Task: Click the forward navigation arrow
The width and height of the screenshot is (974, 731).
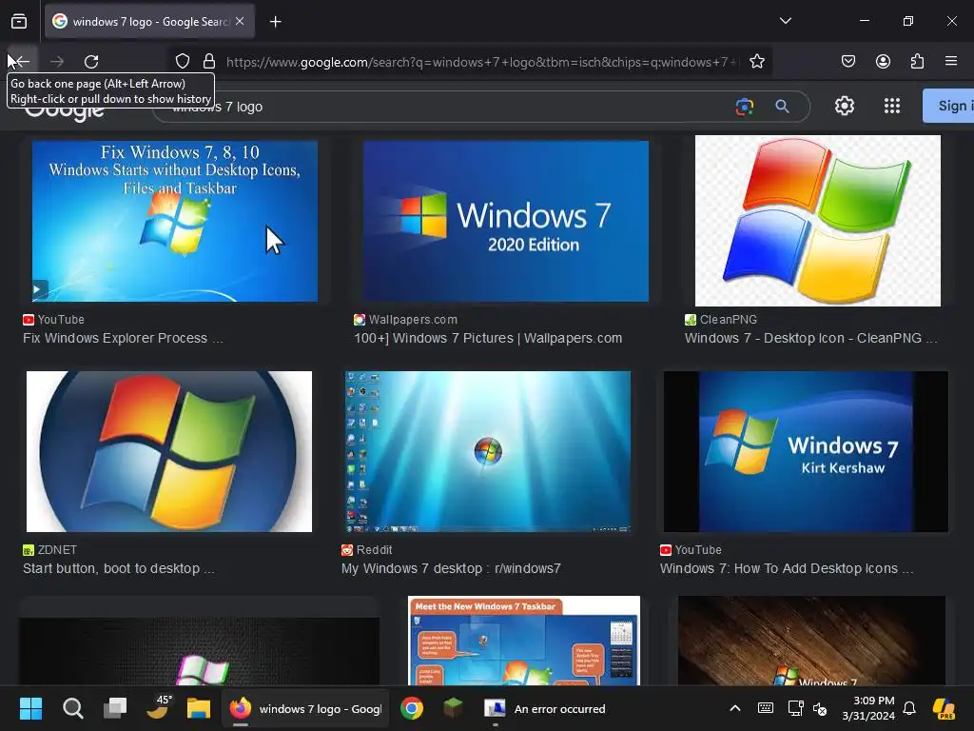Action: (x=57, y=61)
